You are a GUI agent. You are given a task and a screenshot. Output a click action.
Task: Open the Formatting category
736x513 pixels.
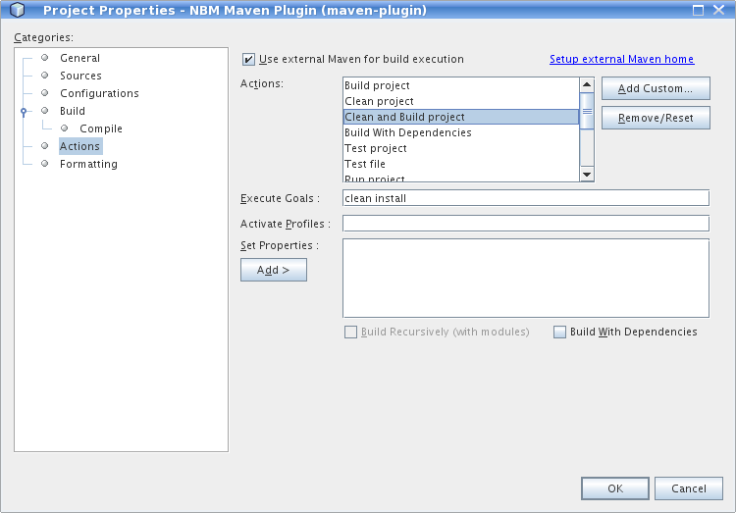(x=88, y=164)
